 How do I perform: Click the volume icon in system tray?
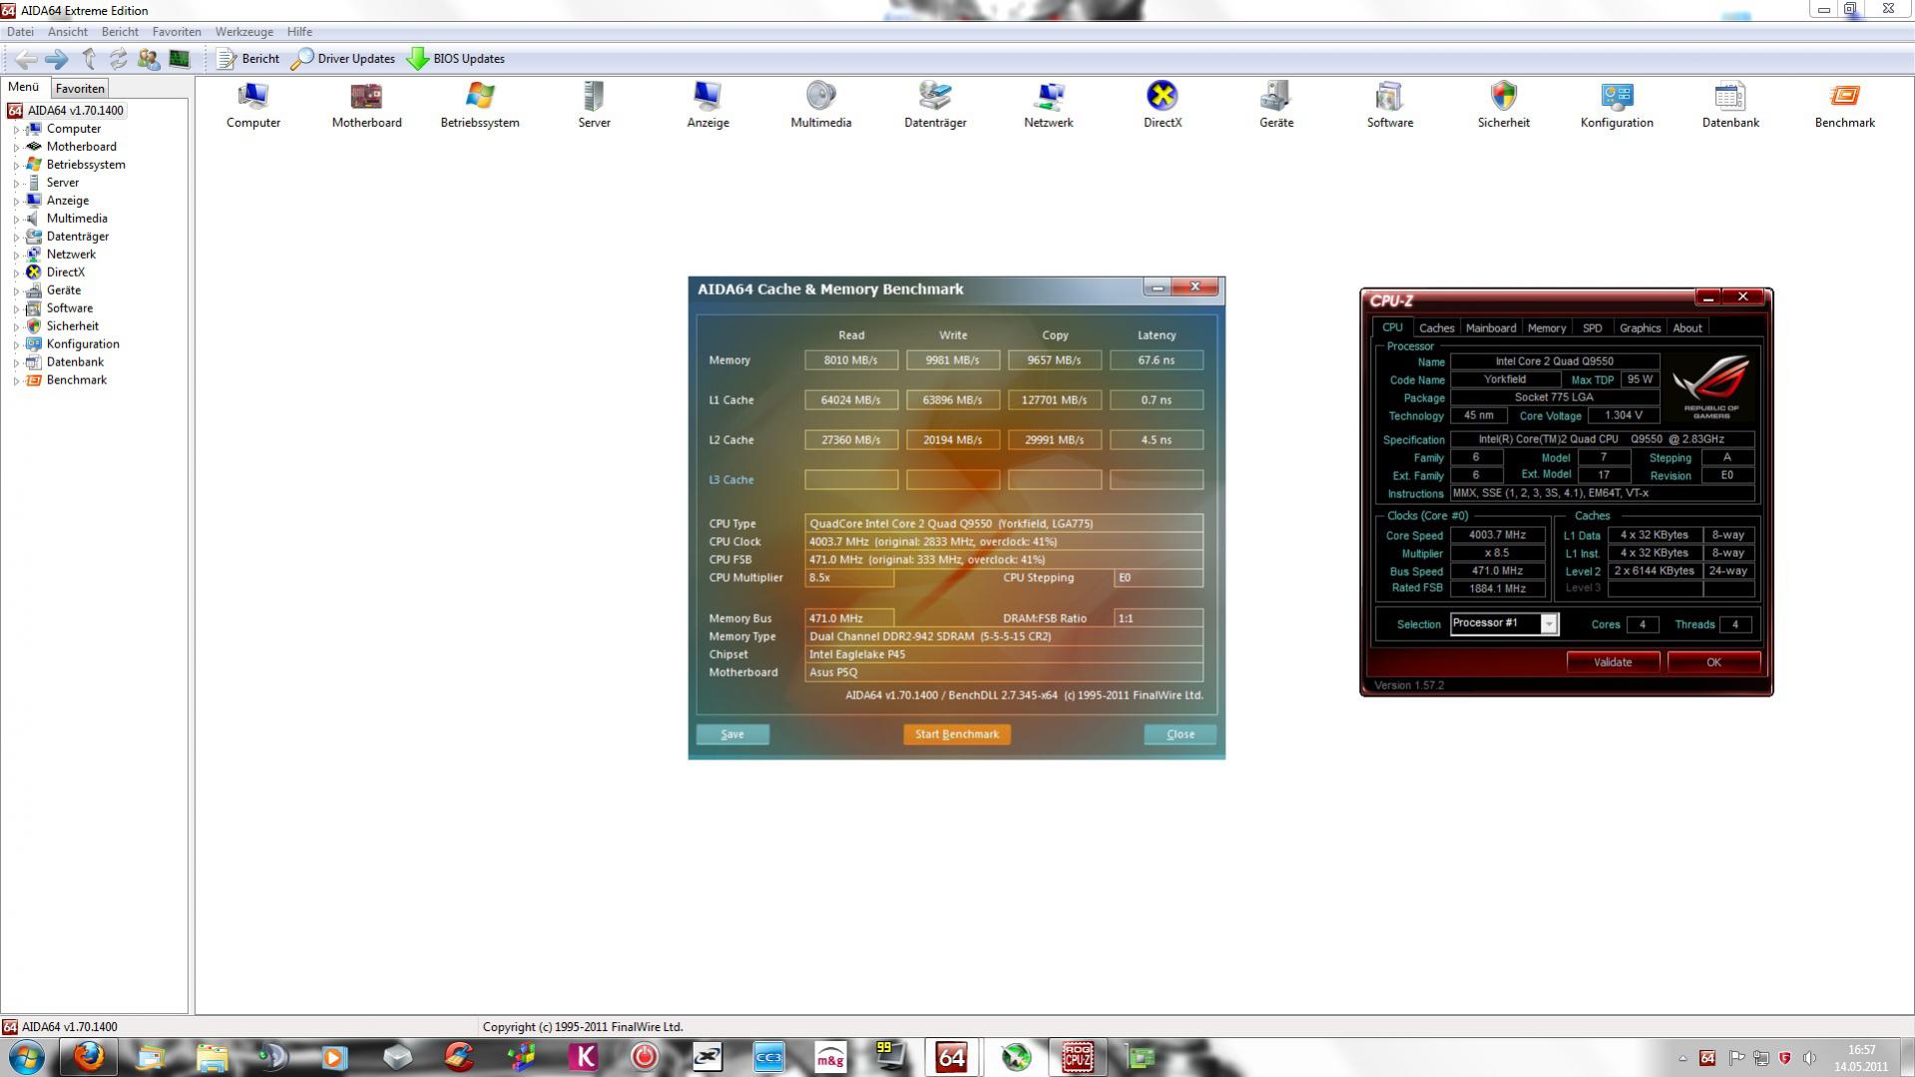pyautogui.click(x=1809, y=1058)
